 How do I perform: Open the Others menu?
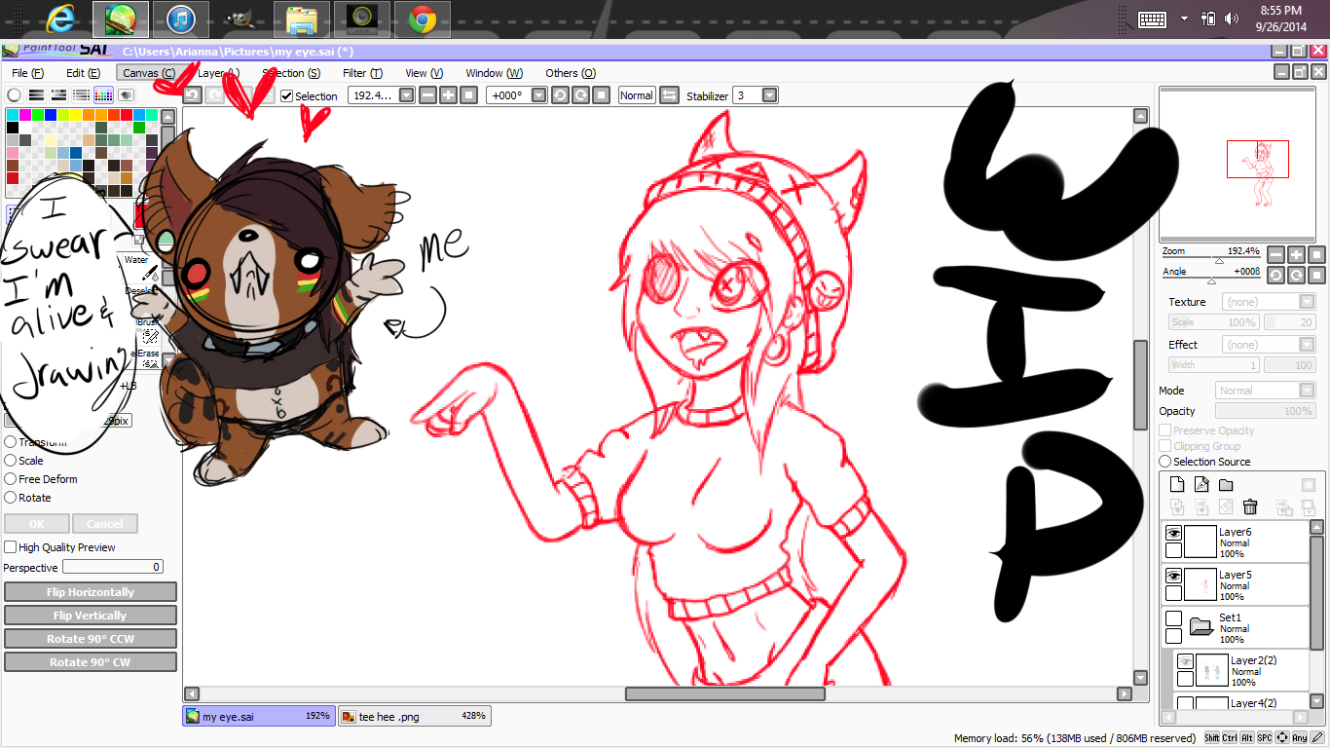[570, 73]
